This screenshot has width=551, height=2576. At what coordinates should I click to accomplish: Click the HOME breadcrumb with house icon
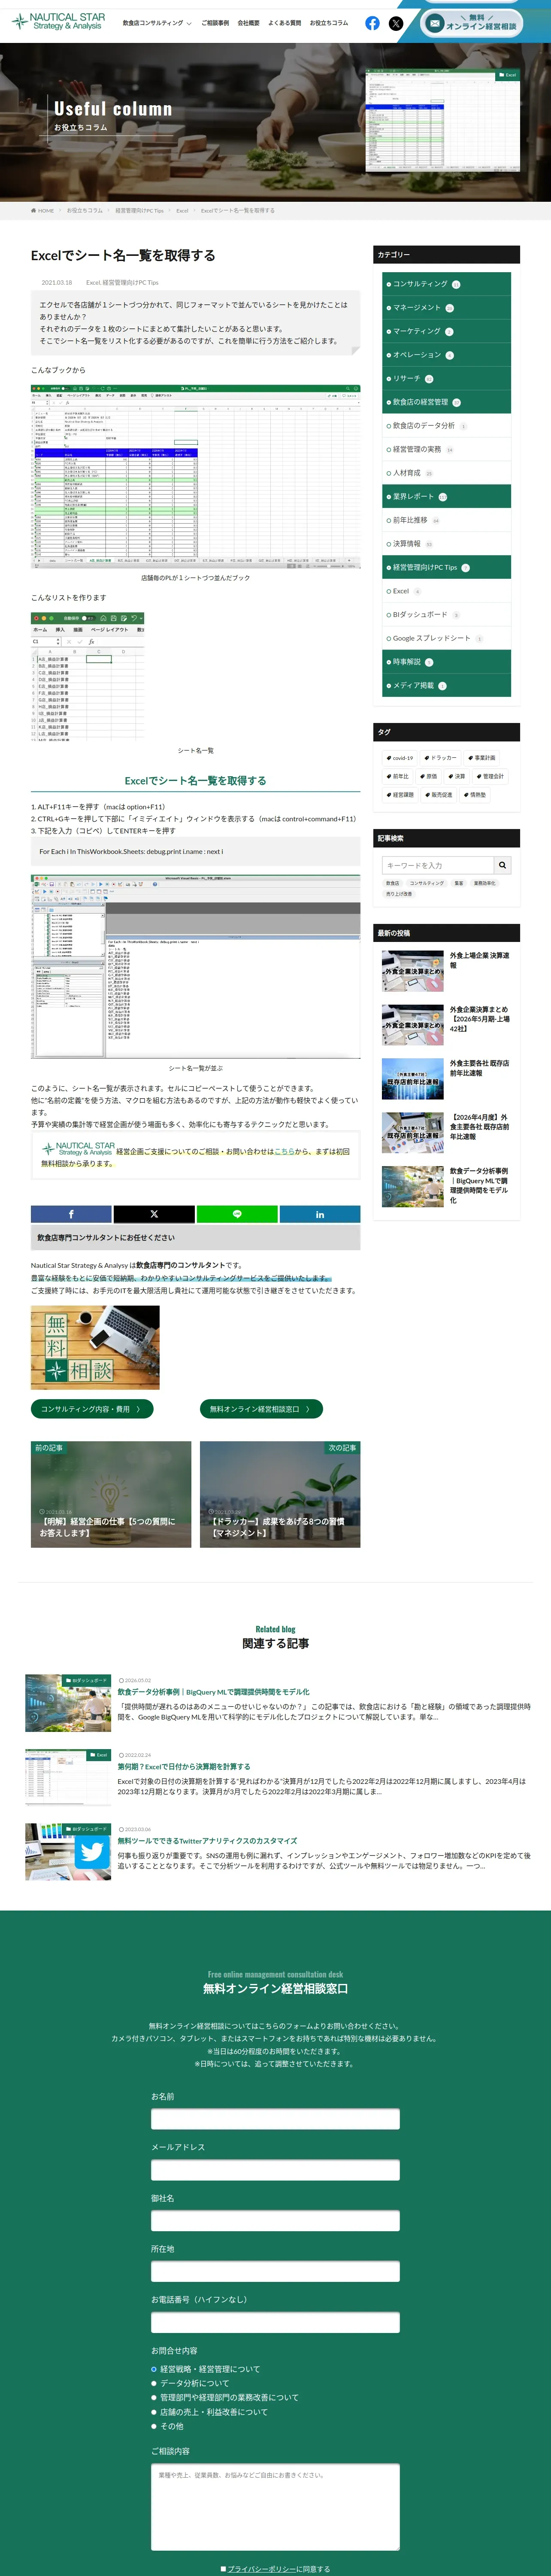coord(43,211)
